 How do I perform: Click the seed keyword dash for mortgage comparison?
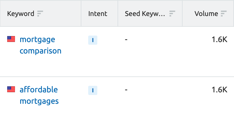[x=126, y=39]
